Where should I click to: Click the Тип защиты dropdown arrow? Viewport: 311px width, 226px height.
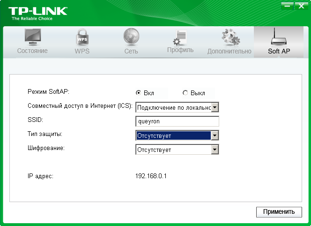point(215,136)
